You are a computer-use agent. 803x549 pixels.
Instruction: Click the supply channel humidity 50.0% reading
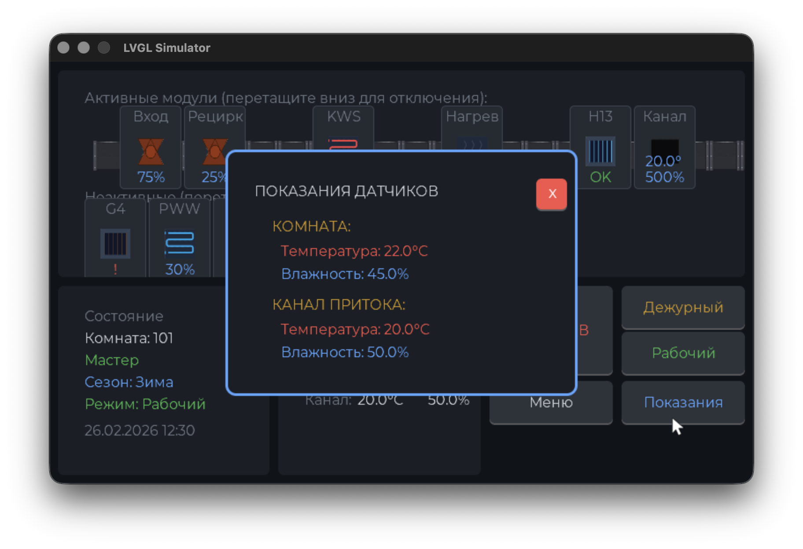tap(345, 352)
